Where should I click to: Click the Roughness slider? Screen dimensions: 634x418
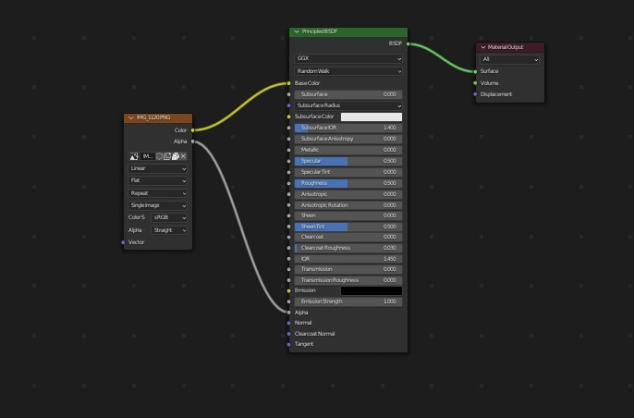[x=347, y=183]
